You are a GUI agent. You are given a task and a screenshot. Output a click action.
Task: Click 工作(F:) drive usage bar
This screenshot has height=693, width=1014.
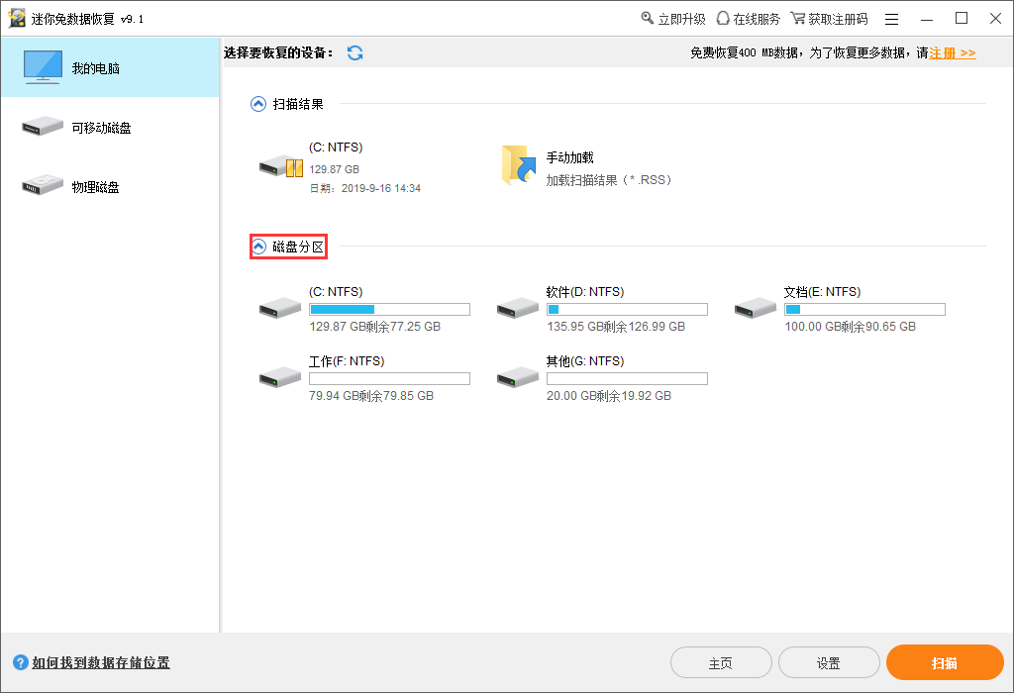(x=389, y=379)
